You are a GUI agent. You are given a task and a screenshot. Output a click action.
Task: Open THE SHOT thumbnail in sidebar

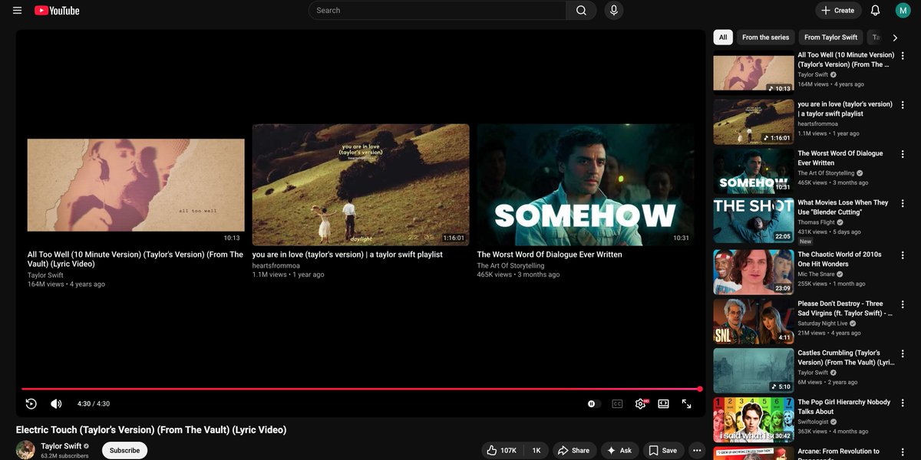click(754, 221)
